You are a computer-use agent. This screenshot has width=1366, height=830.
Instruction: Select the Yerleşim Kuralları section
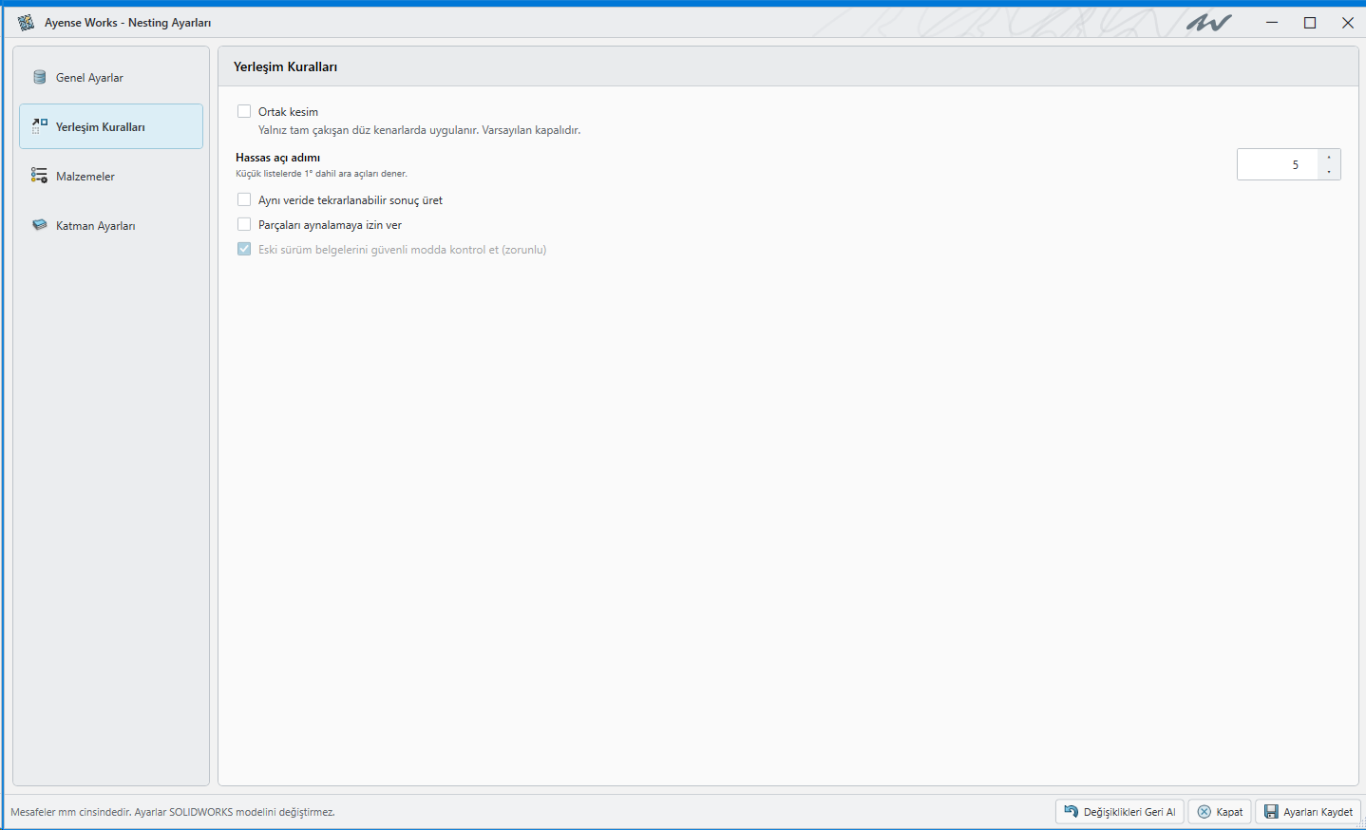point(111,126)
